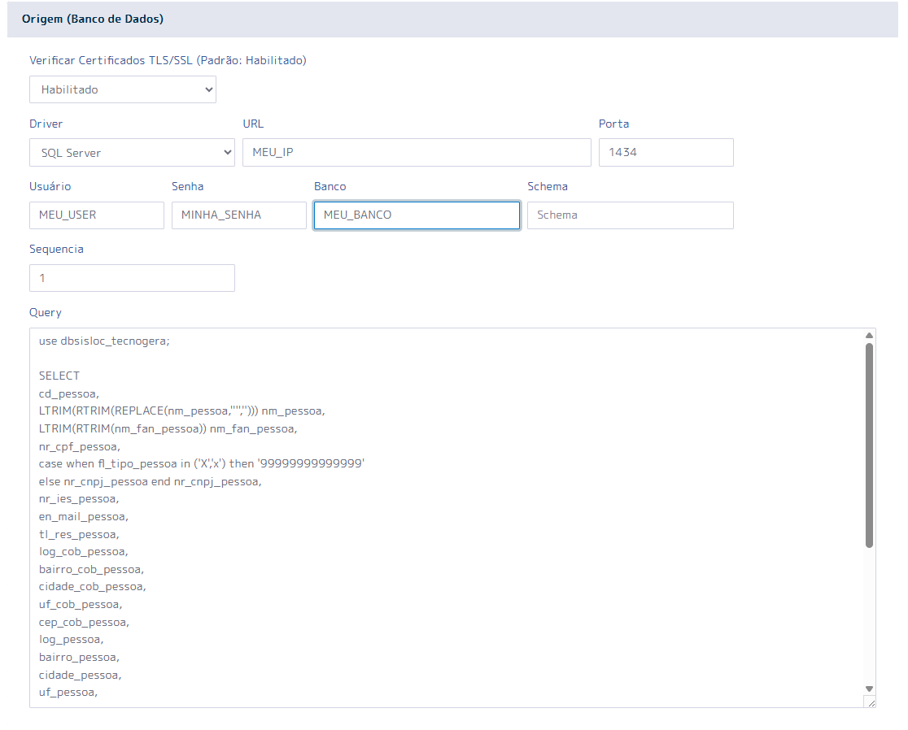Click the Schema label above the field

click(548, 186)
